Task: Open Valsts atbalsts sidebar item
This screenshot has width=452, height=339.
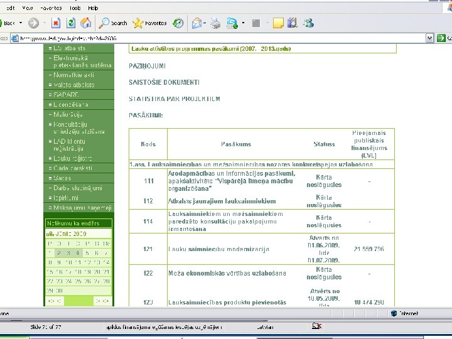Action: 72,85
